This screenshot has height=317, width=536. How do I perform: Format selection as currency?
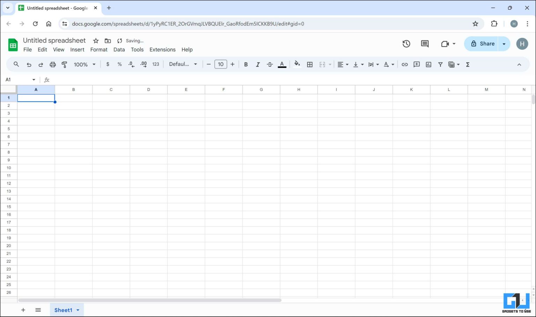[107, 64]
